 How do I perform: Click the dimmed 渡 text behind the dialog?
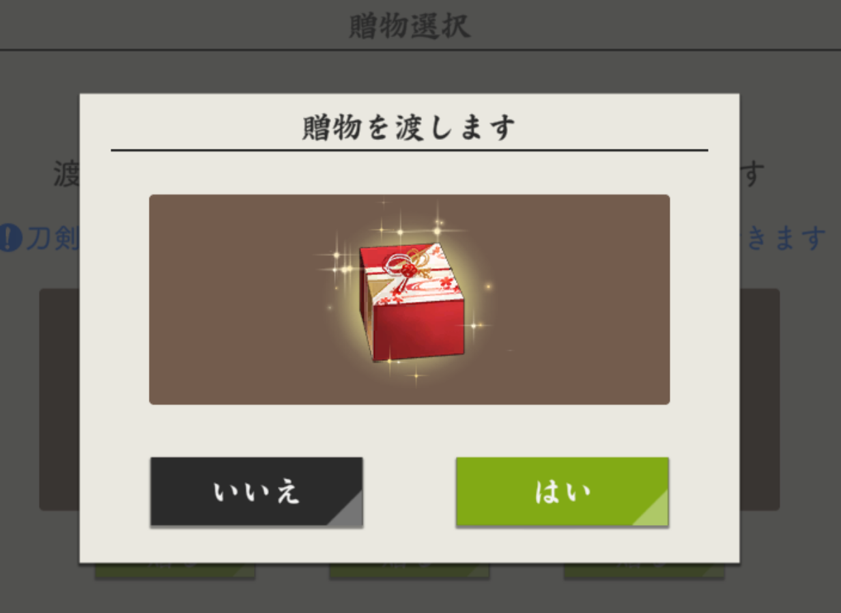click(x=67, y=175)
